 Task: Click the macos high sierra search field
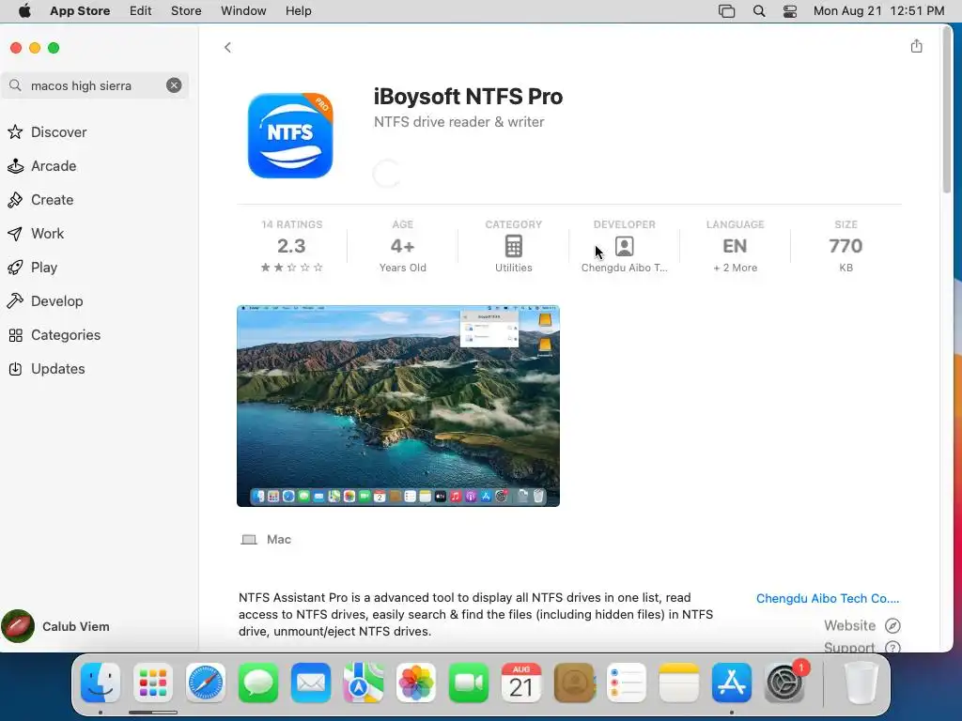[x=95, y=85]
